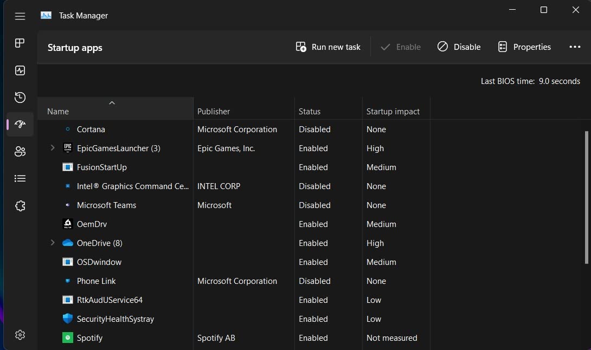Click the INTEL CORP publisher cell

point(219,186)
